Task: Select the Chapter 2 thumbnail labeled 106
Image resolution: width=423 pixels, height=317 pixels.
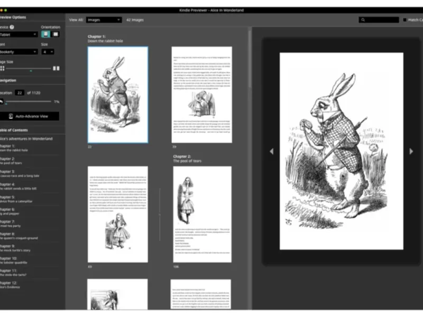Action: coord(203,215)
